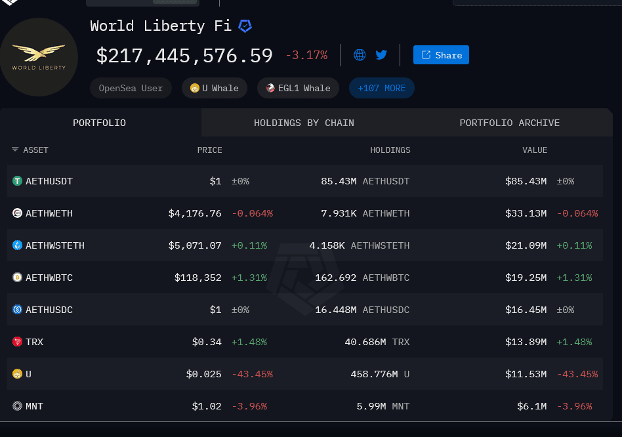Viewport: 622px width, 437px height.
Task: Open the AETHWBTC asset name
Action: click(x=49, y=278)
